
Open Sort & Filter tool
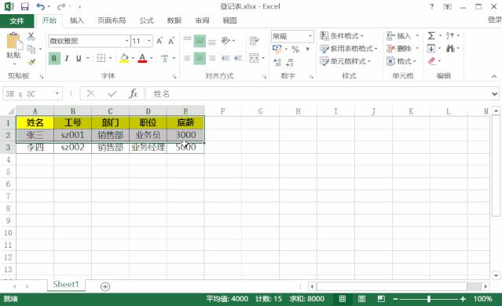(450, 35)
